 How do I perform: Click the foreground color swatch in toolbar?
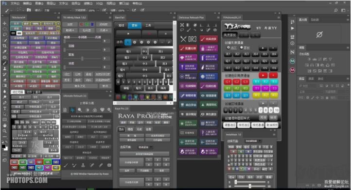pos(3,146)
